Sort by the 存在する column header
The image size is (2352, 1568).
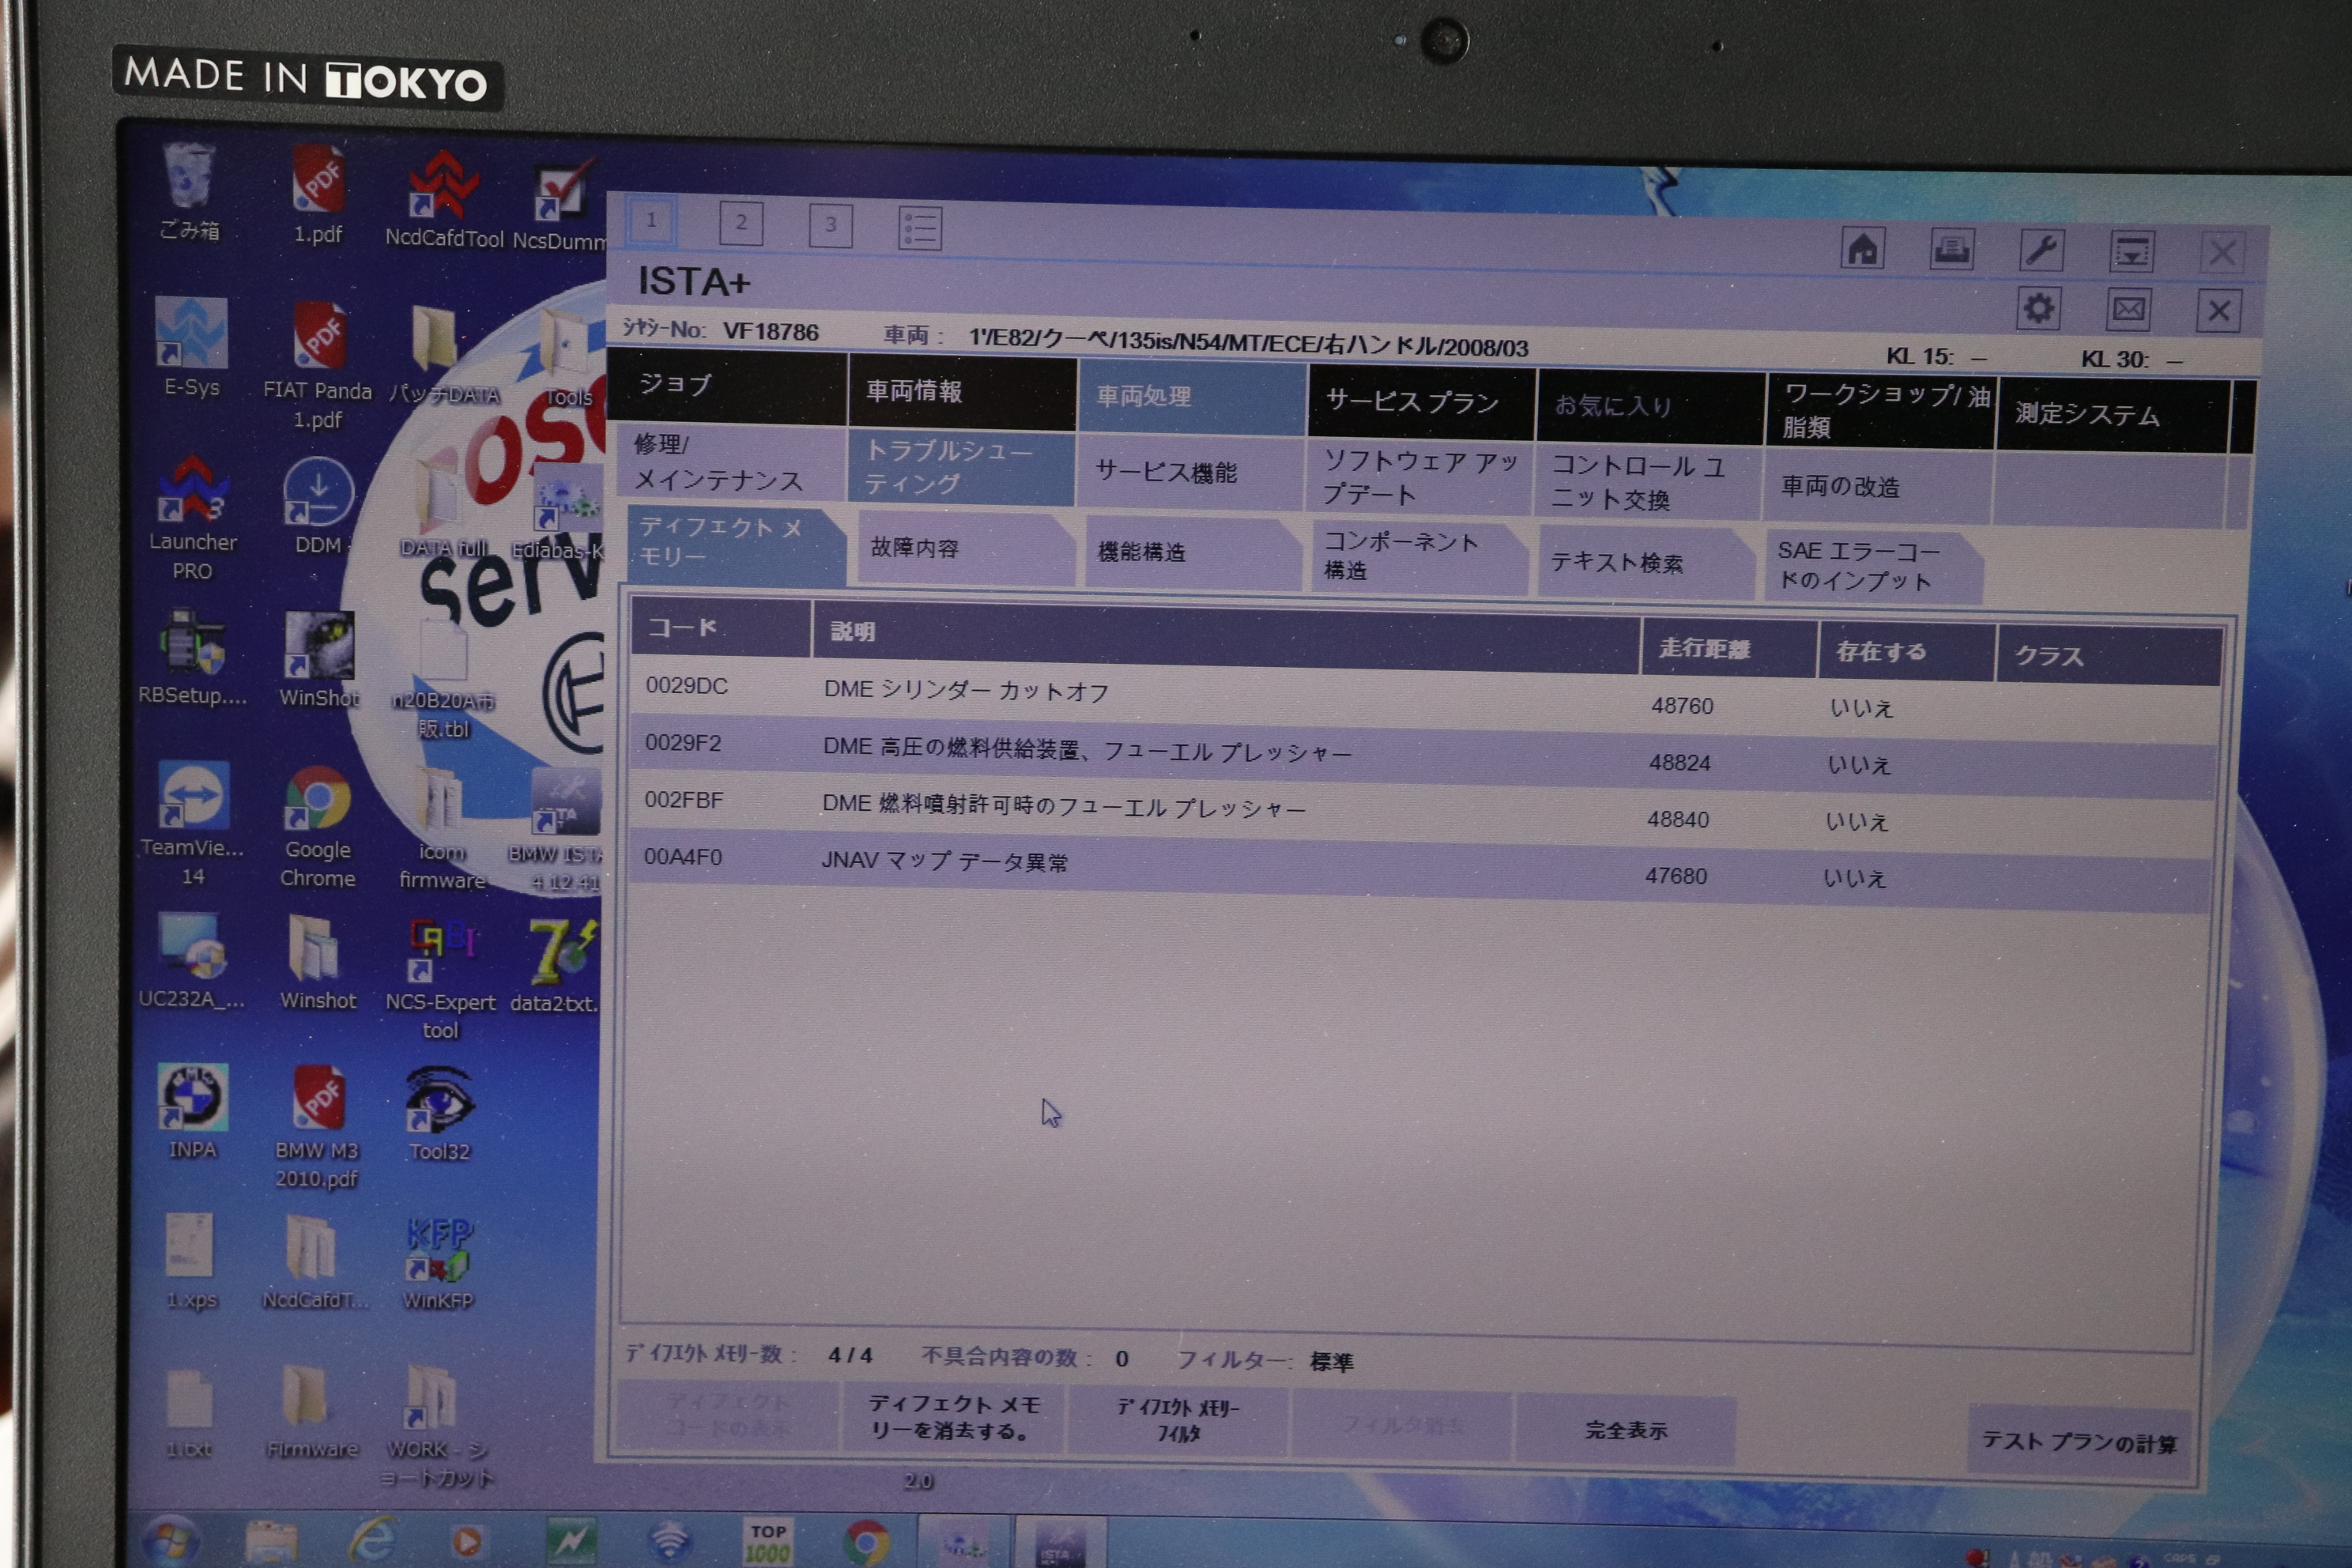pyautogui.click(x=1906, y=652)
